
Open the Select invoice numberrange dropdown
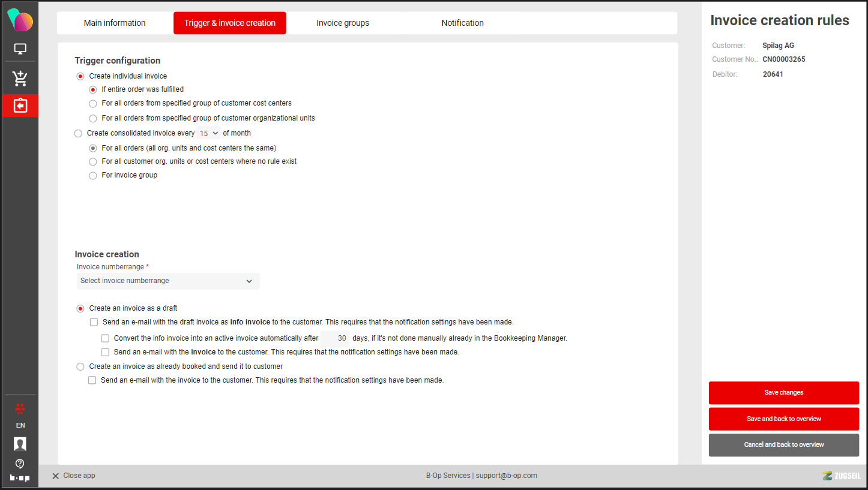click(167, 281)
